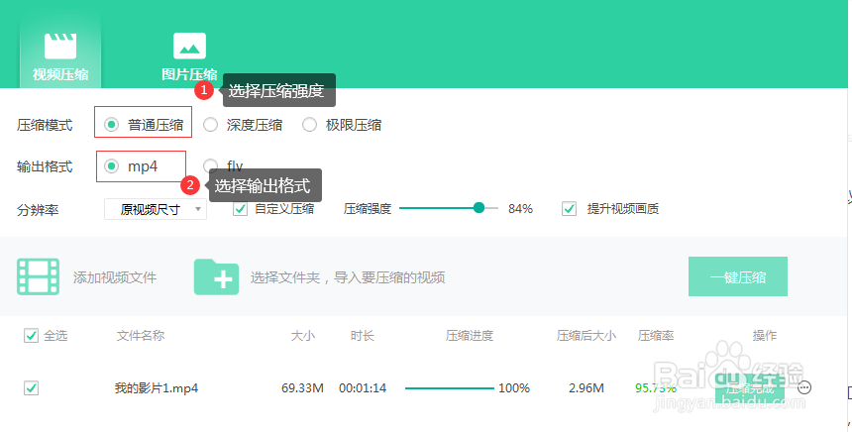Click the 压缩强度 slider handle
The height and width of the screenshot is (432, 852).
(479, 207)
